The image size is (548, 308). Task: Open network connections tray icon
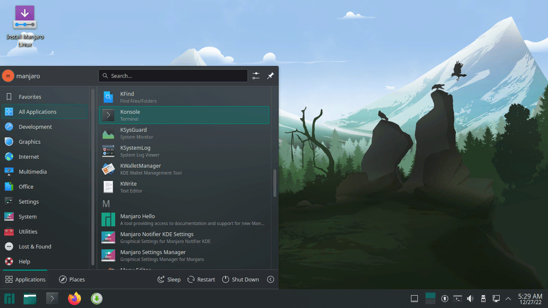click(x=496, y=299)
